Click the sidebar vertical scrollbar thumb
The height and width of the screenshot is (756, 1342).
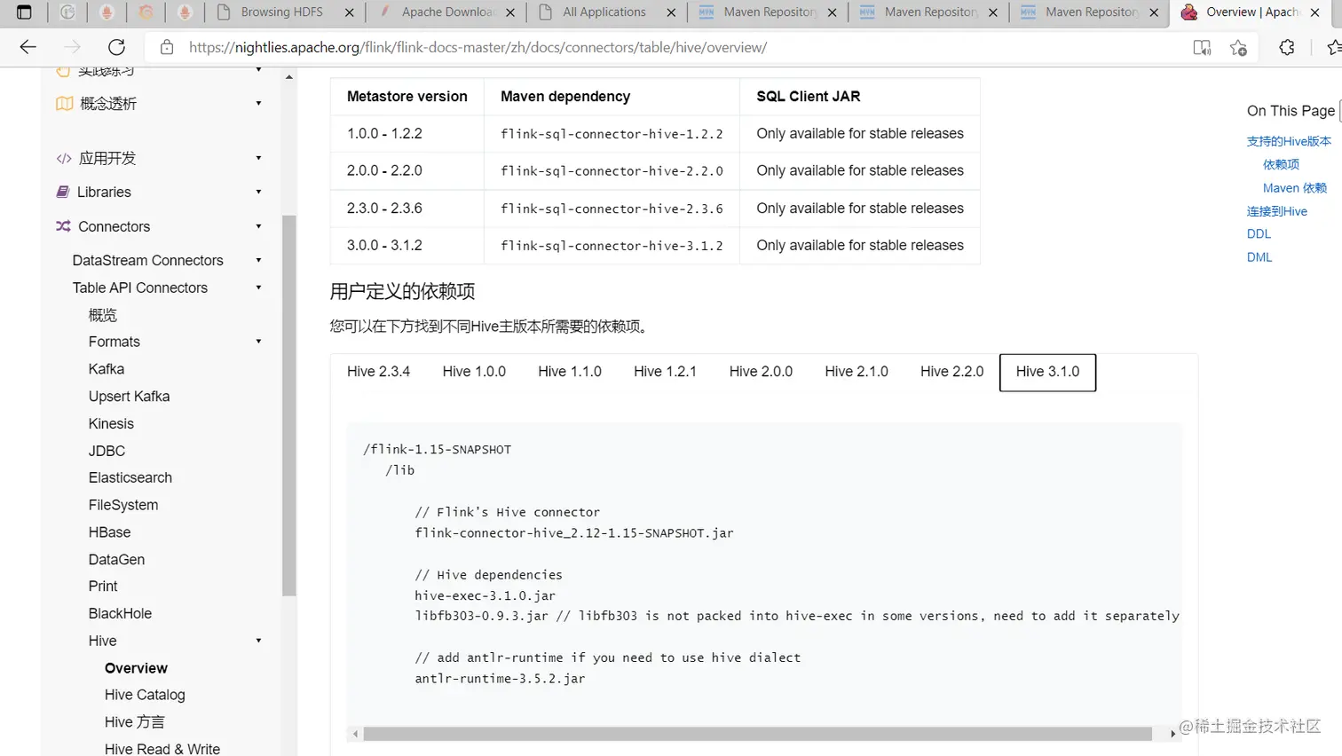(x=288, y=406)
